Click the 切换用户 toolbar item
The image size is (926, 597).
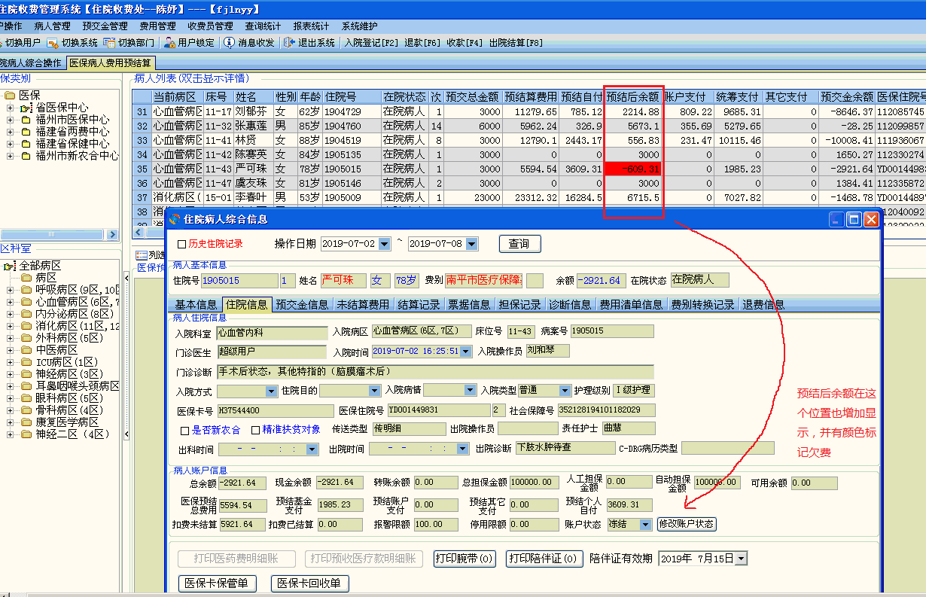coord(20,43)
